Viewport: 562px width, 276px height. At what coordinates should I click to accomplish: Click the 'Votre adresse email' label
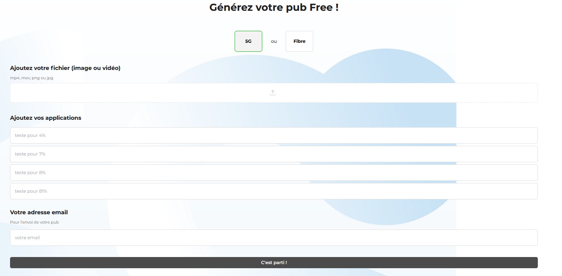pyautogui.click(x=39, y=212)
